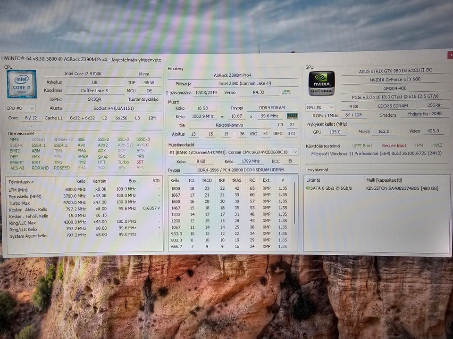This screenshot has width=453, height=339.
Task: Click the NVIDIA GeForce GTX 980 field
Action: 395,80
